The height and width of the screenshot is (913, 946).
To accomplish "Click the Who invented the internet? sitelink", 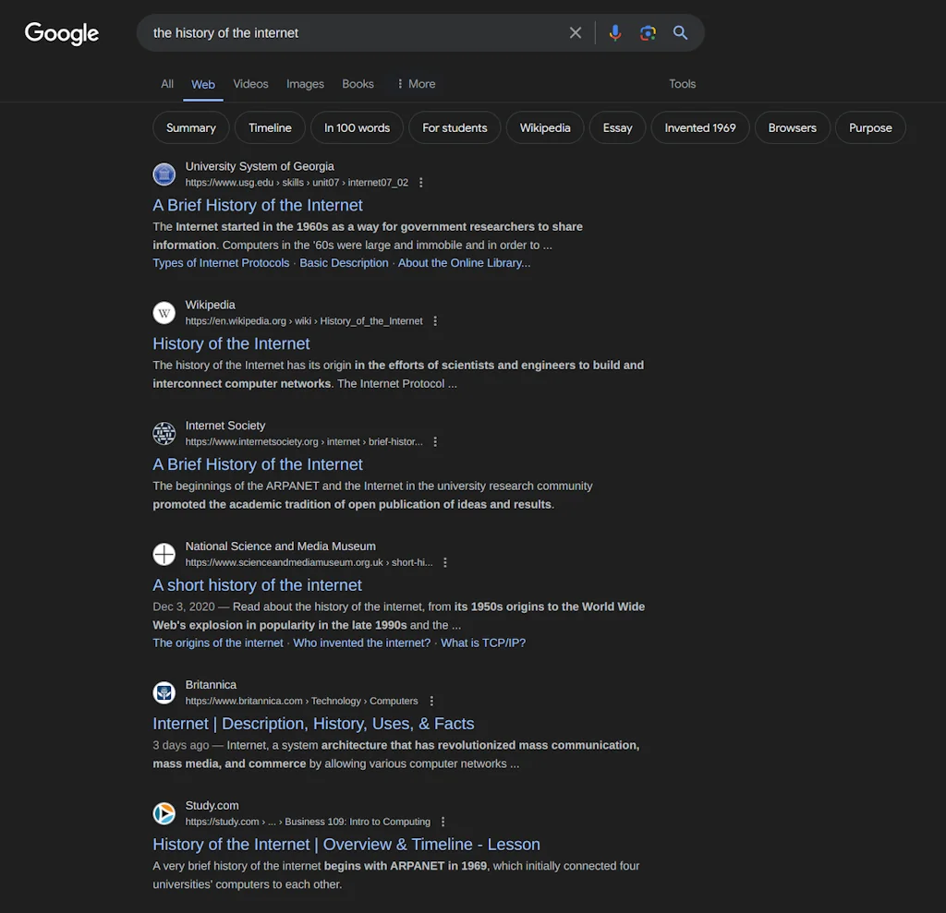I will [361, 643].
